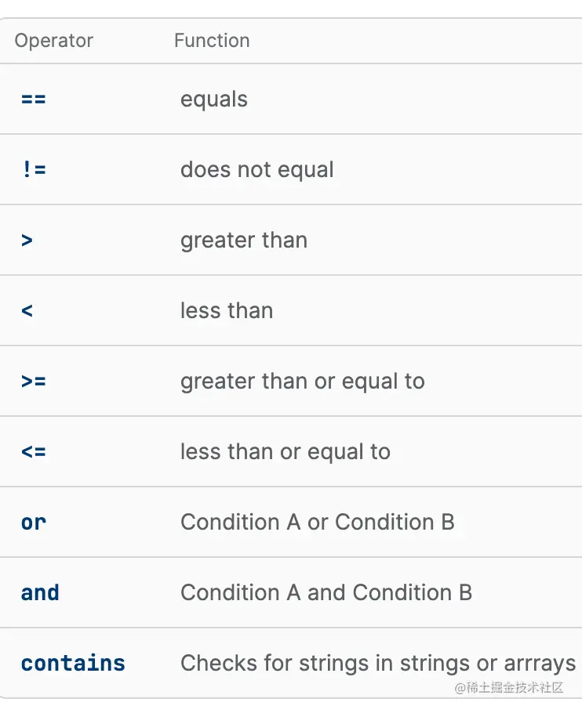The width and height of the screenshot is (582, 713).
Task: Select the "and" operator keyword
Action: tap(40, 593)
